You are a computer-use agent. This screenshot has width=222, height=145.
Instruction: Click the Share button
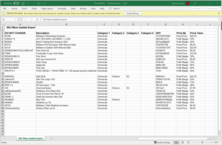click(x=196, y=9)
